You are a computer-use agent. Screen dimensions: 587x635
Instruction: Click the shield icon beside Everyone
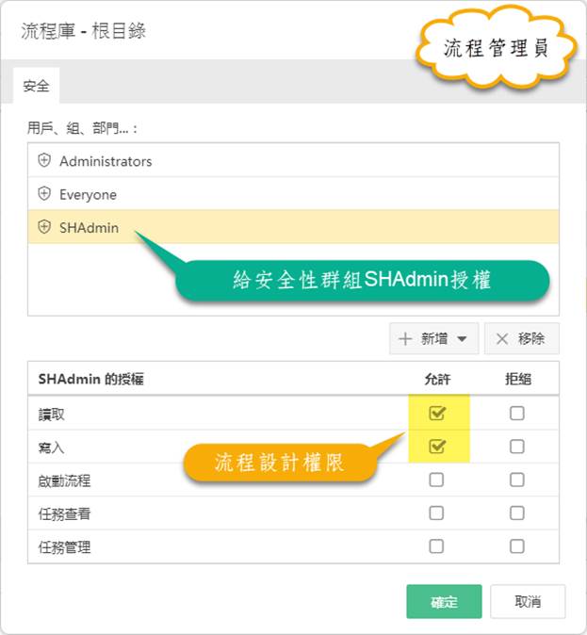point(44,193)
